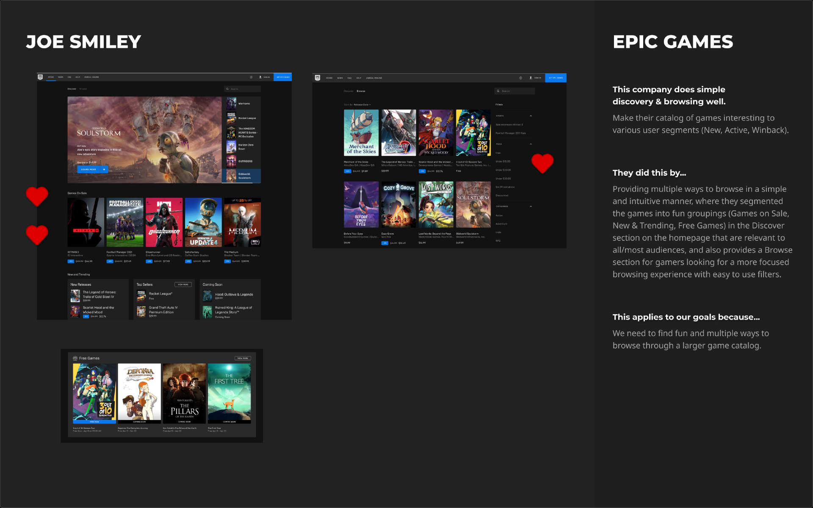Open Lost Words cover in Browse grid
813x508 pixels.
[x=436, y=205]
